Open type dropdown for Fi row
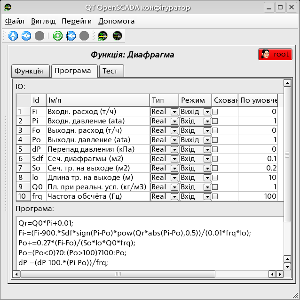Viewport: 300px width, 300px height. pyautogui.click(x=174, y=112)
